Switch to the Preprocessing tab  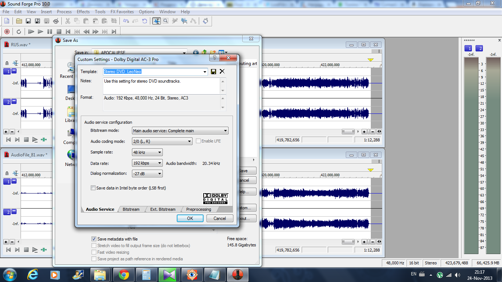pyautogui.click(x=198, y=209)
